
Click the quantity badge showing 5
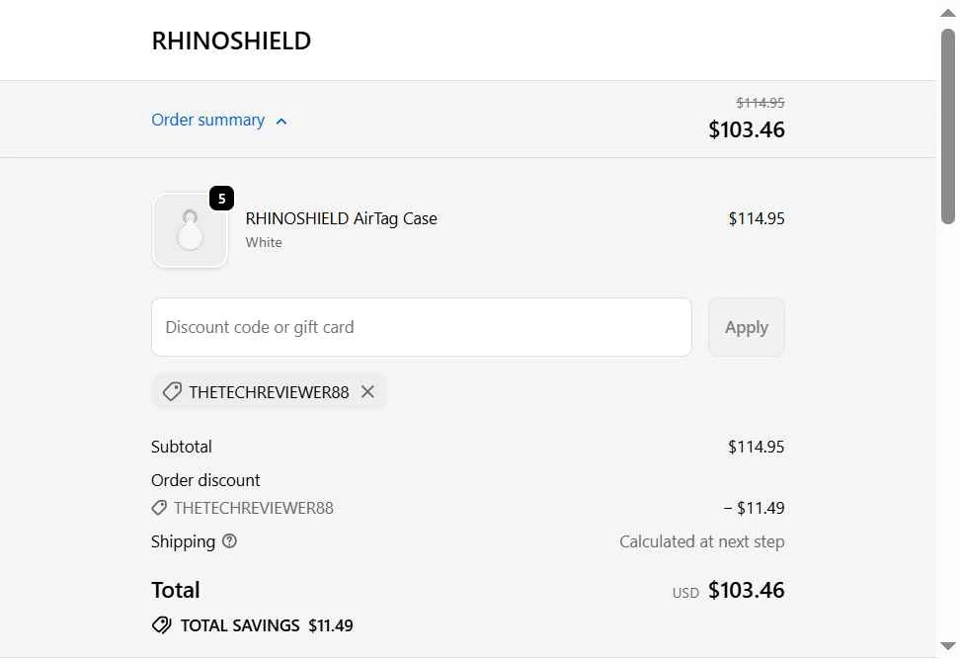pyautogui.click(x=221, y=199)
